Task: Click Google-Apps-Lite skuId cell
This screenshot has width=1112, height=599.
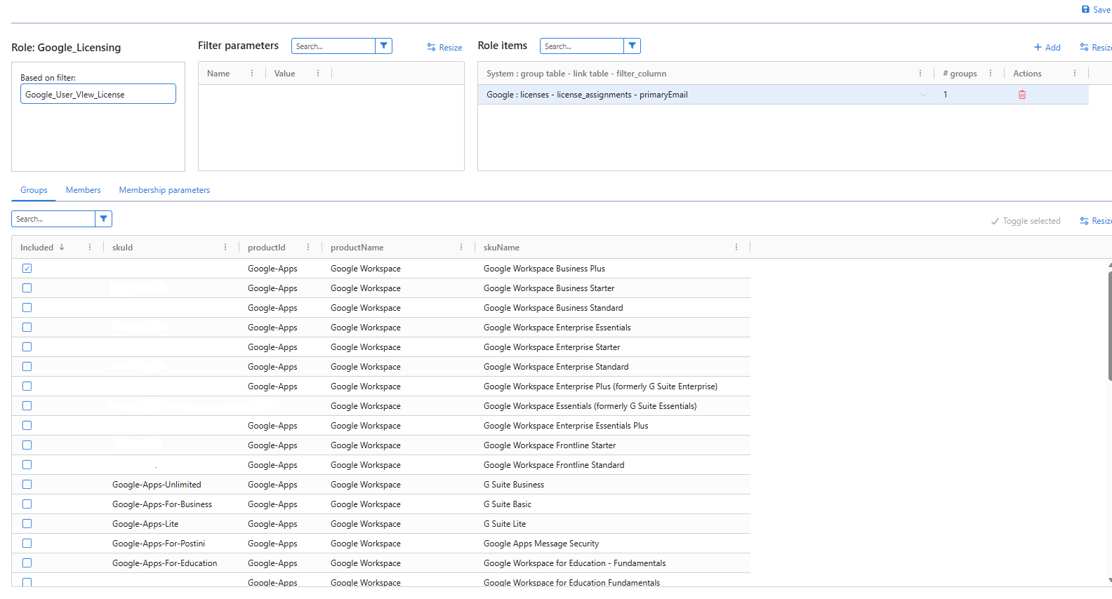Action: tap(145, 524)
